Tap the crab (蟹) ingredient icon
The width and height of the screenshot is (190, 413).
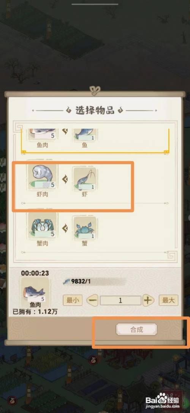tap(85, 227)
